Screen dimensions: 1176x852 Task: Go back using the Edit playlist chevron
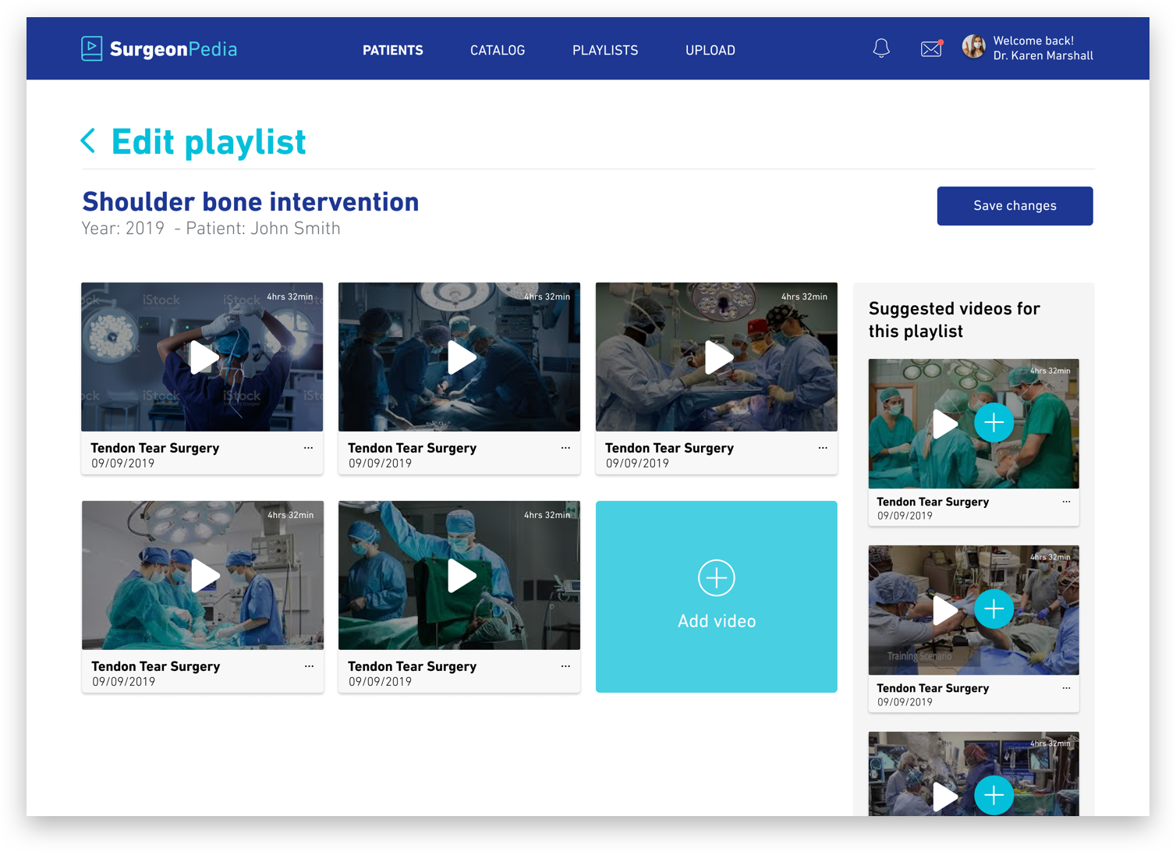(88, 141)
